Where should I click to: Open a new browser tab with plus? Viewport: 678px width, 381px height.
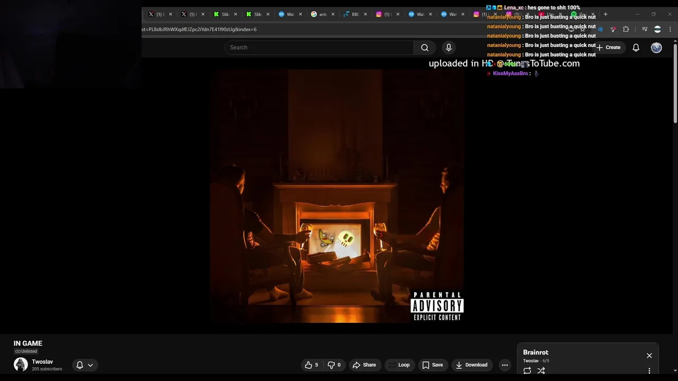(x=605, y=14)
